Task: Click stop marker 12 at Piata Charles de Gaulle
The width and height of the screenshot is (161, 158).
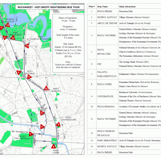Action: [x=27, y=46]
